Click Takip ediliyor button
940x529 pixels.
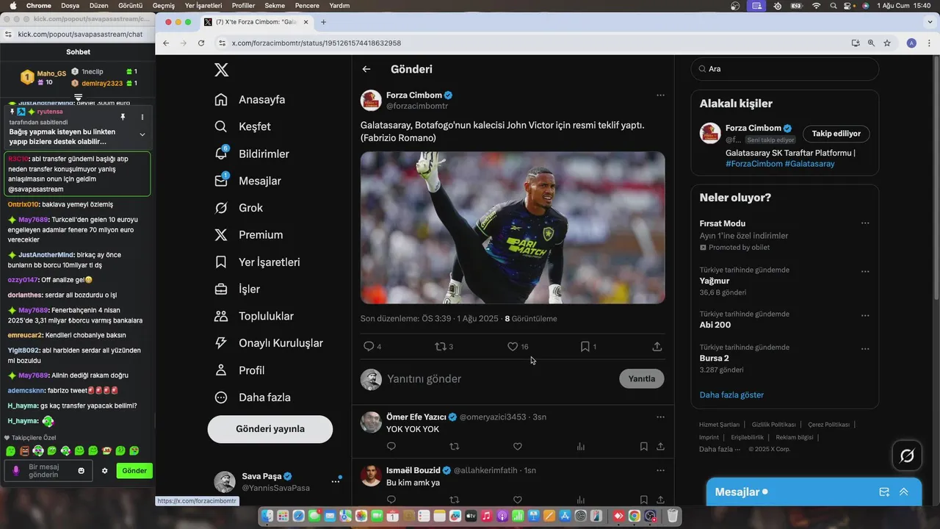[836, 134]
